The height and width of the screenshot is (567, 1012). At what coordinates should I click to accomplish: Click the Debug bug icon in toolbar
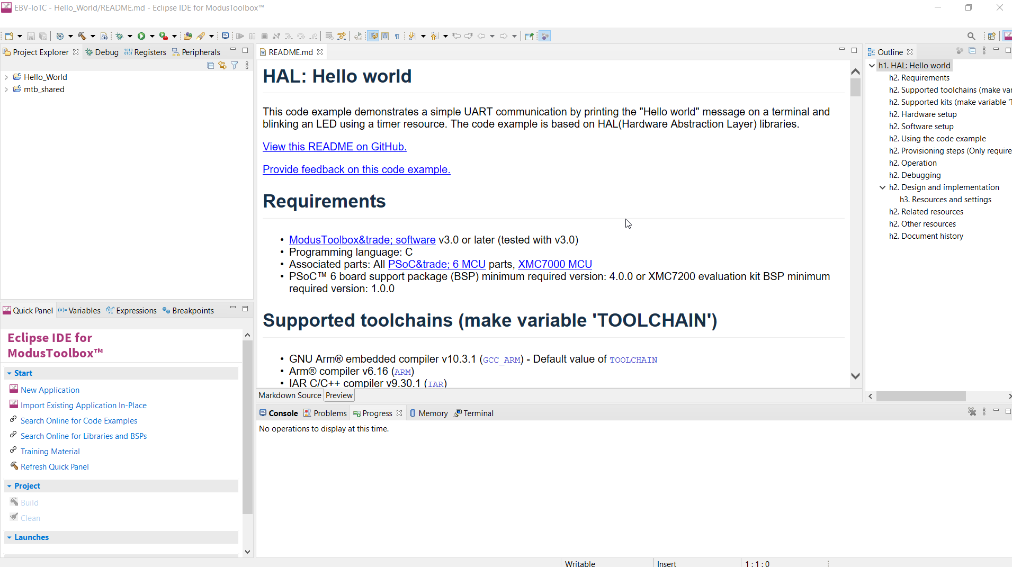coord(120,36)
